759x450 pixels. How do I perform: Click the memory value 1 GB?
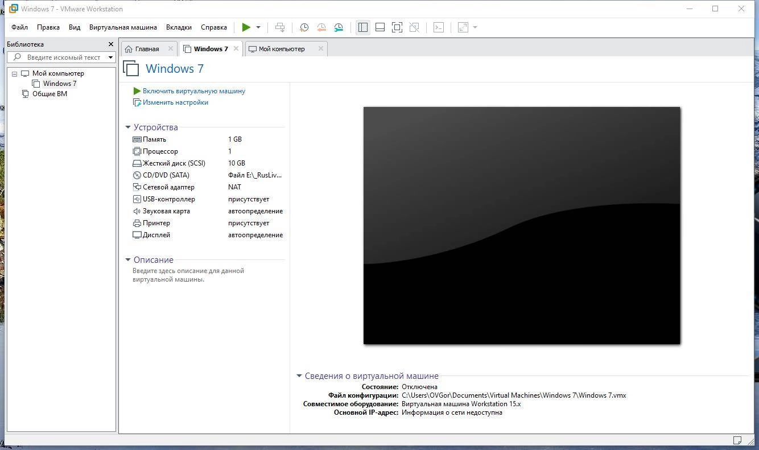(235, 139)
